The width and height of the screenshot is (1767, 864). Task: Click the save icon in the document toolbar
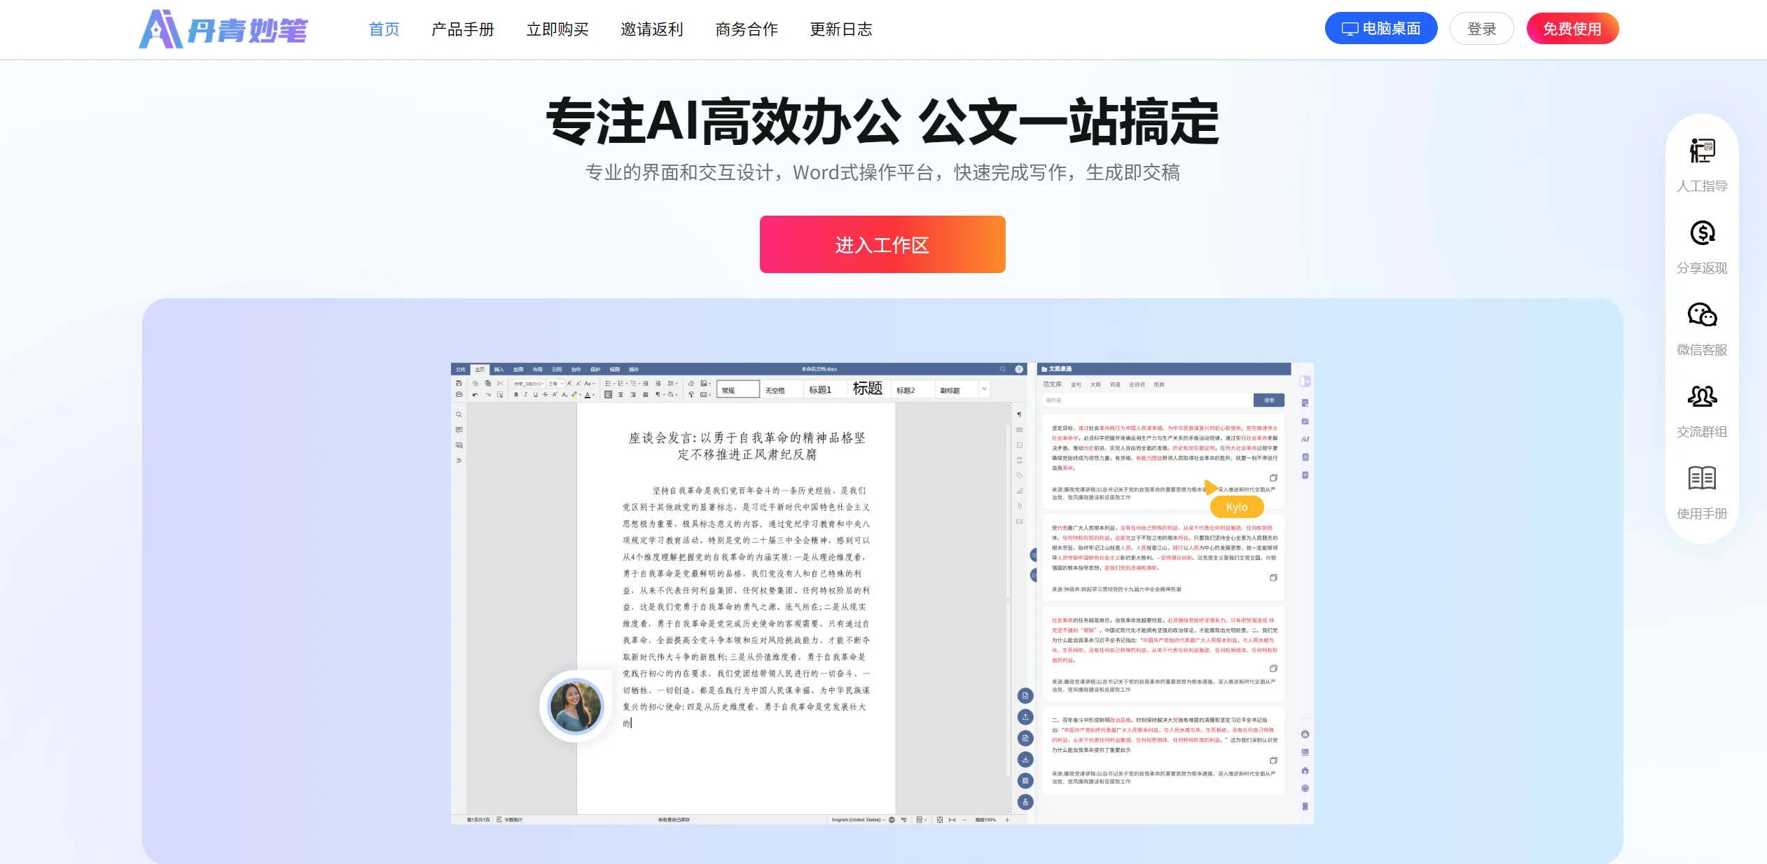tap(459, 383)
